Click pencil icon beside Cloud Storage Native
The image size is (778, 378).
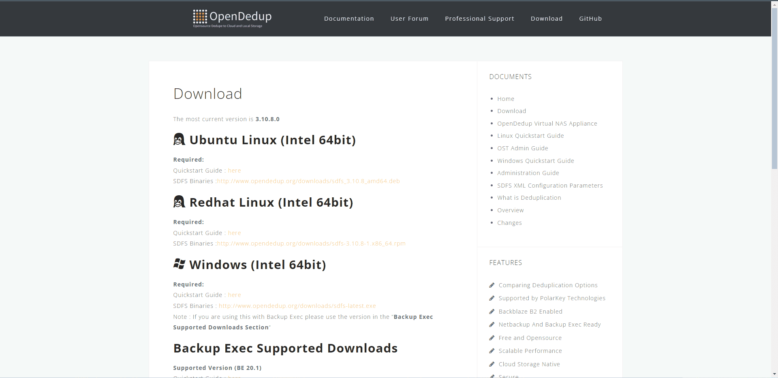492,364
